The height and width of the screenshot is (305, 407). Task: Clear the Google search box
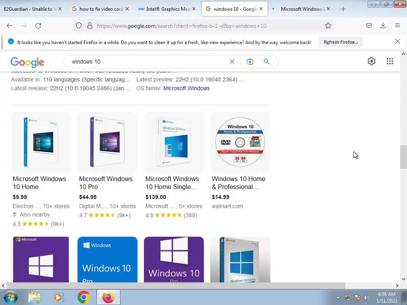(x=232, y=62)
